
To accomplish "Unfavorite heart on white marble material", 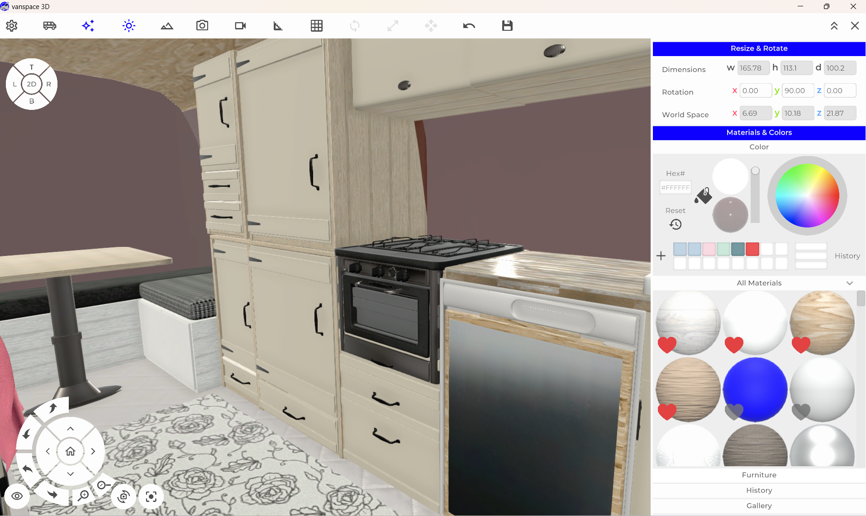I will click(667, 345).
